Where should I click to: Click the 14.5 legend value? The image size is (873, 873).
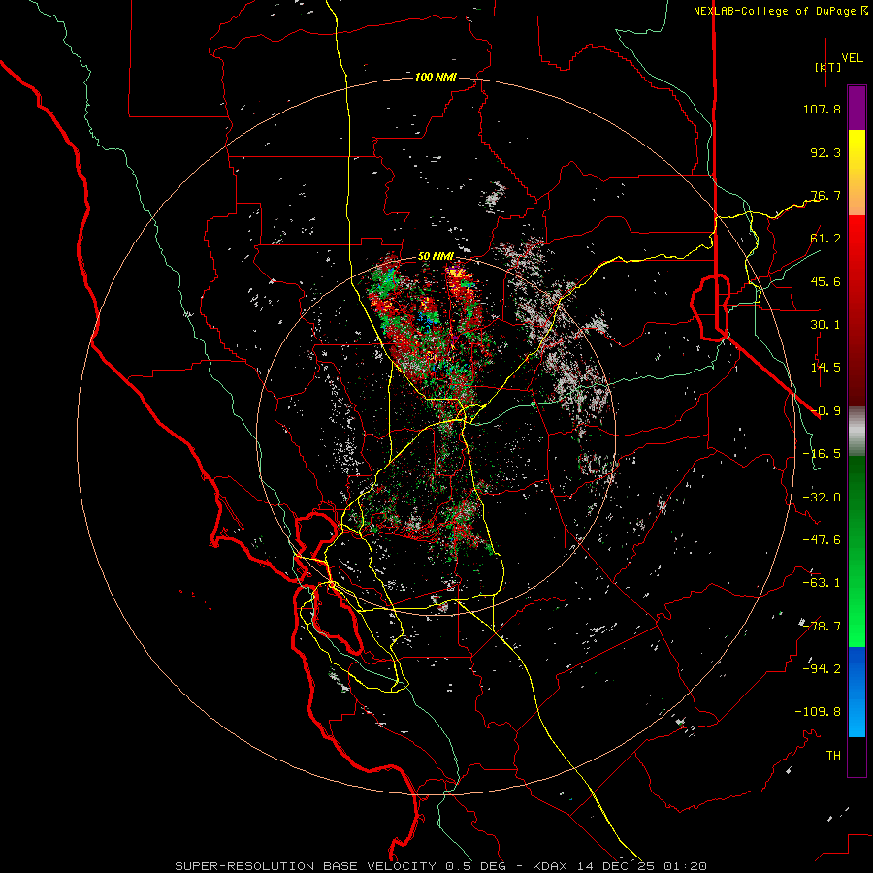click(825, 368)
